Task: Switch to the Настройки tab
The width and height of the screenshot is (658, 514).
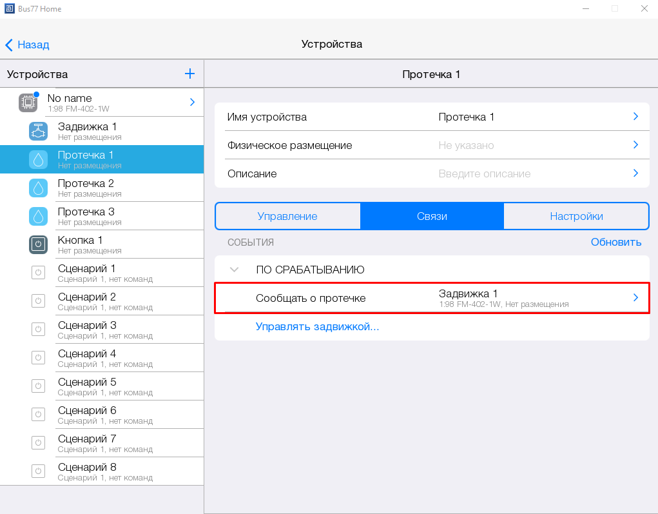Action: tap(576, 216)
